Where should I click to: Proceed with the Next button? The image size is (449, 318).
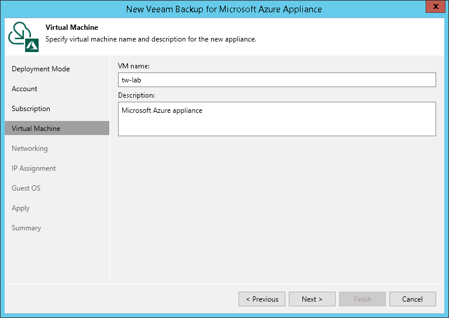coord(312,299)
